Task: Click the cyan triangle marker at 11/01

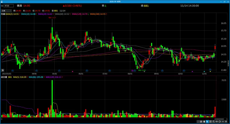Action: [x=204, y=71]
